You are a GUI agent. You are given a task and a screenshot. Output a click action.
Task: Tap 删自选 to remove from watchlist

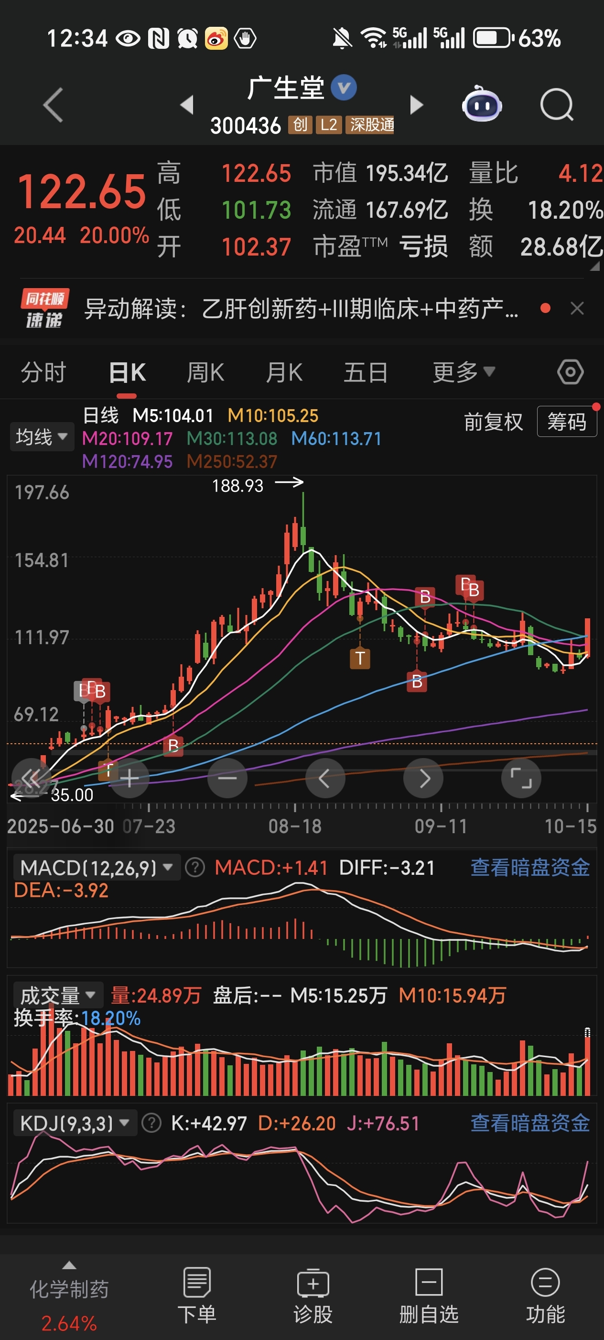click(x=429, y=1296)
